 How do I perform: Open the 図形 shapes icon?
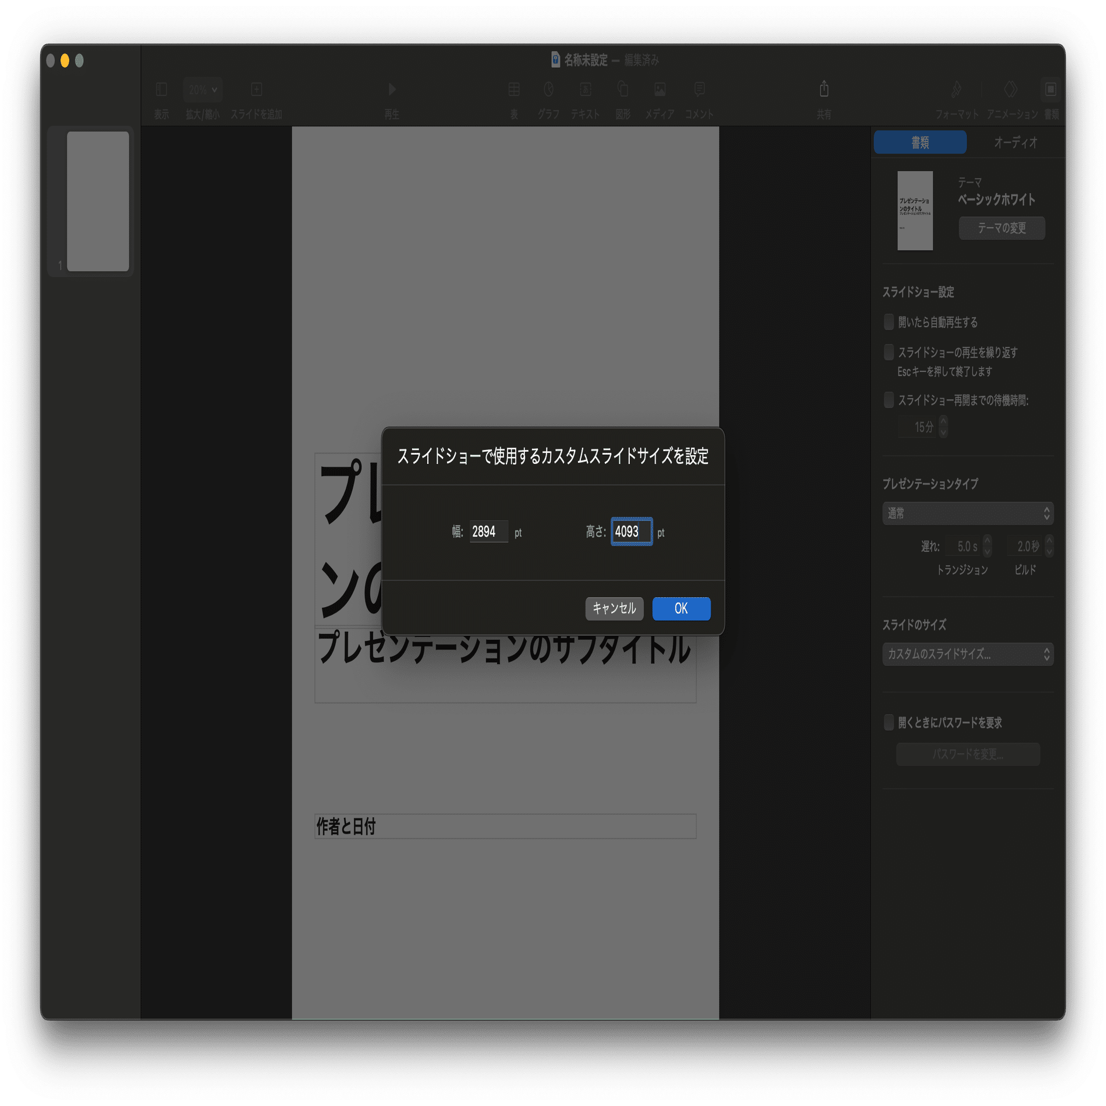622,89
